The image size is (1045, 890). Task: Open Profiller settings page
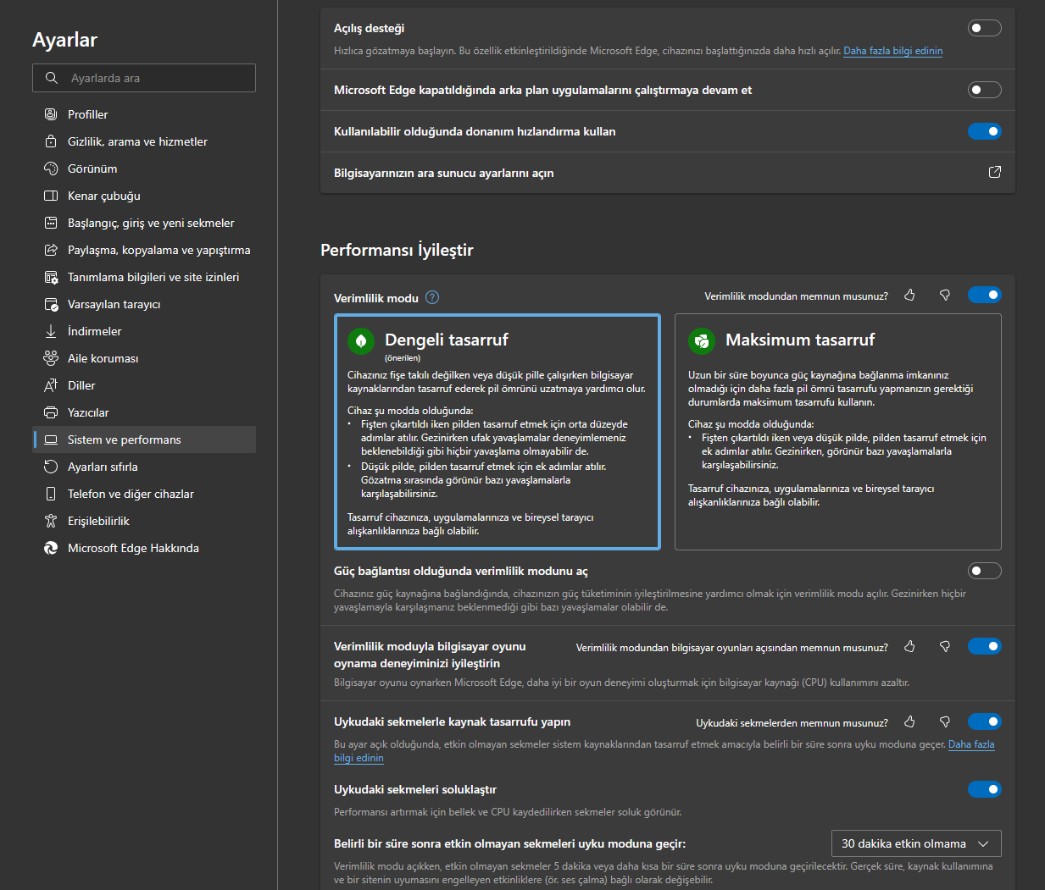click(x=144, y=114)
